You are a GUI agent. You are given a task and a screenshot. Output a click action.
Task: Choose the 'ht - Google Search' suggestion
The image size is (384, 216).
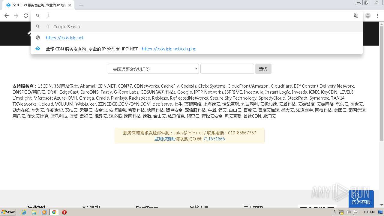click(197, 27)
